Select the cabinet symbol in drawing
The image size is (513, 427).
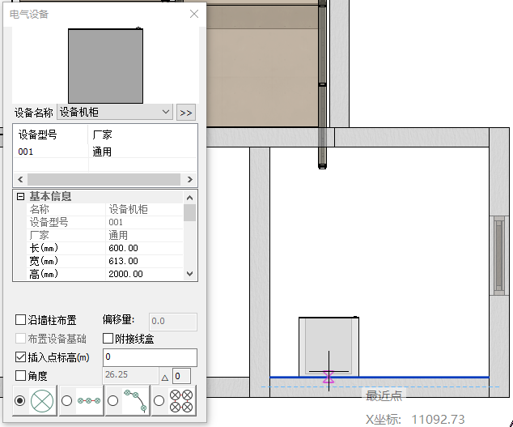coord(329,347)
